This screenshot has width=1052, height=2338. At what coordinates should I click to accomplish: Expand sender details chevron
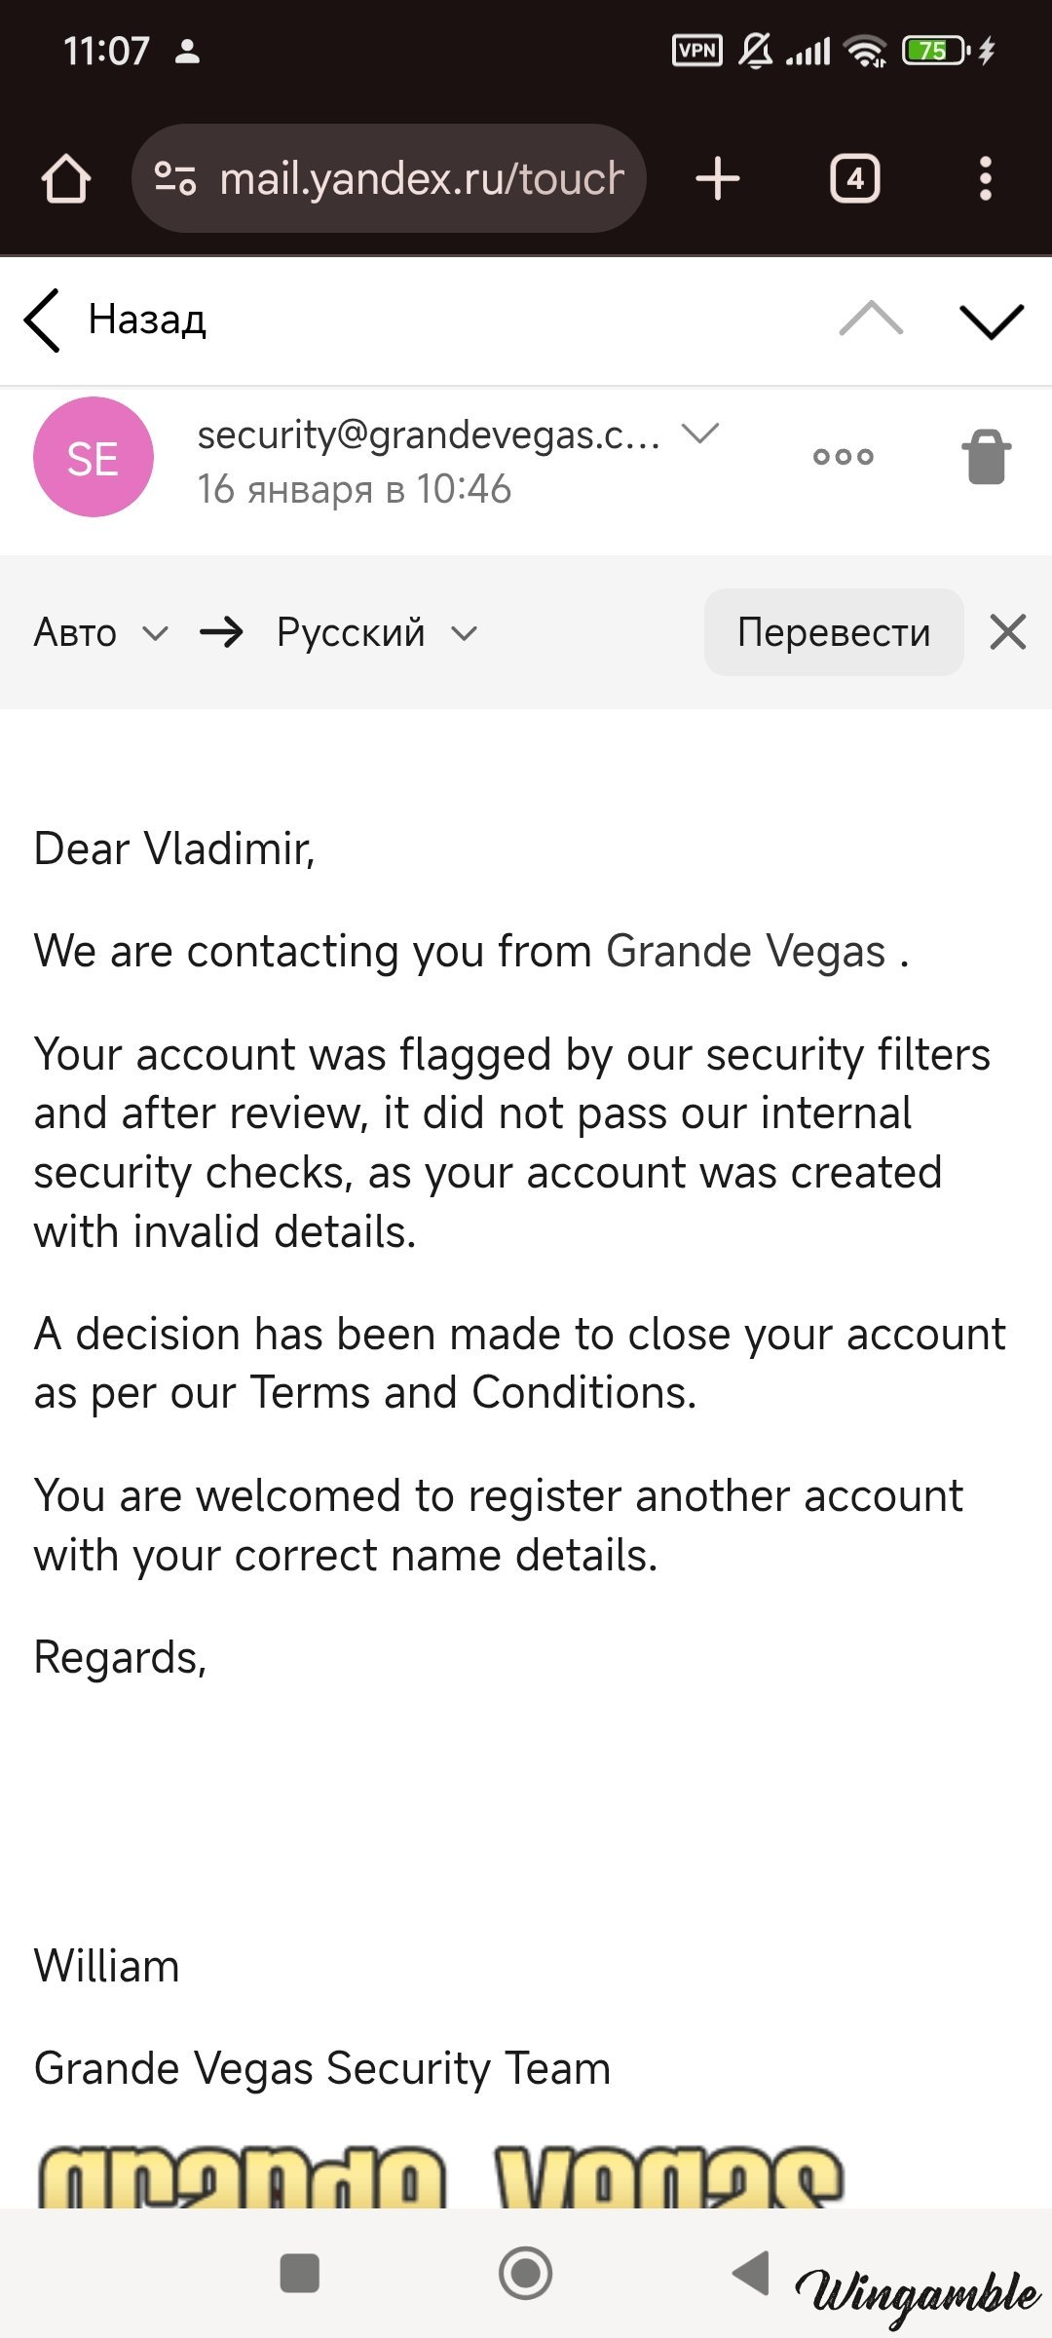(699, 433)
